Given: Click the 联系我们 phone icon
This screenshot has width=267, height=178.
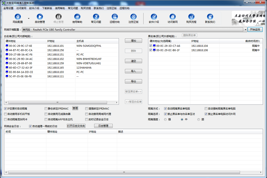Looking at the screenshot, I should pos(210,17).
